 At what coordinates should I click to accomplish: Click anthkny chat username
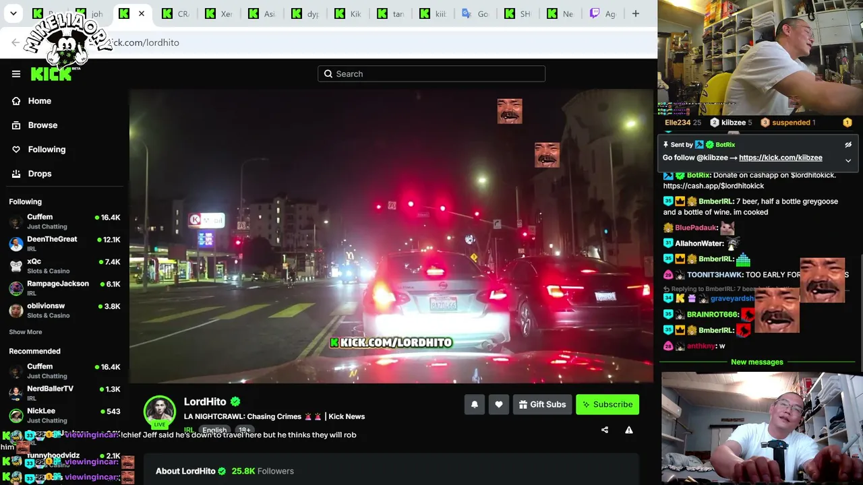(701, 346)
